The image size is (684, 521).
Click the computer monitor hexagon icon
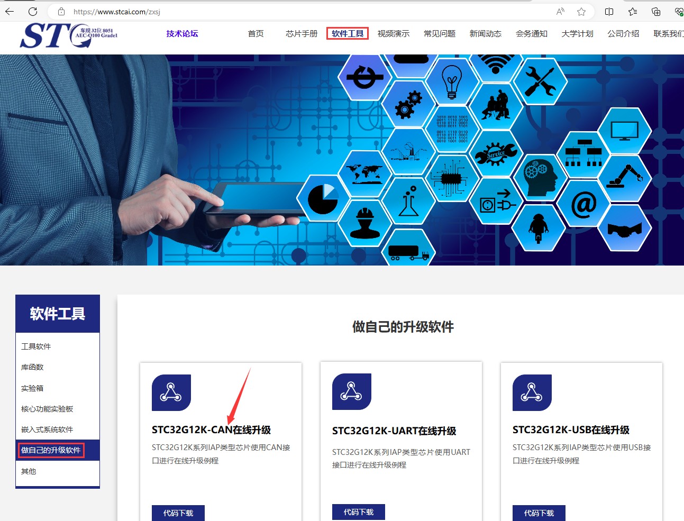click(x=625, y=131)
